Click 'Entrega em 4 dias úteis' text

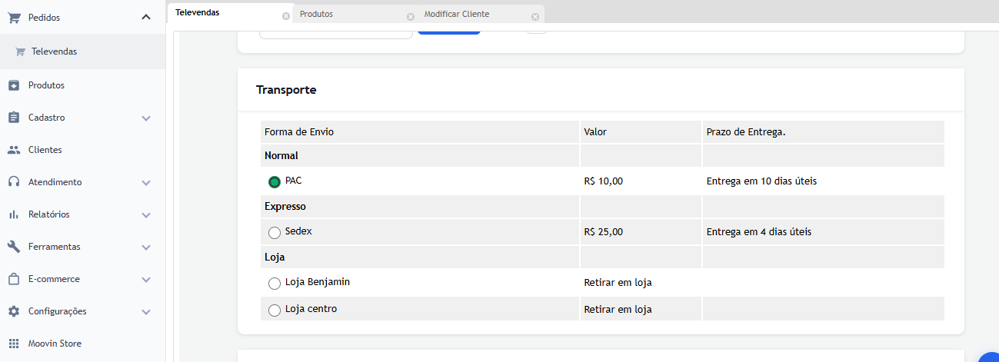tap(759, 232)
